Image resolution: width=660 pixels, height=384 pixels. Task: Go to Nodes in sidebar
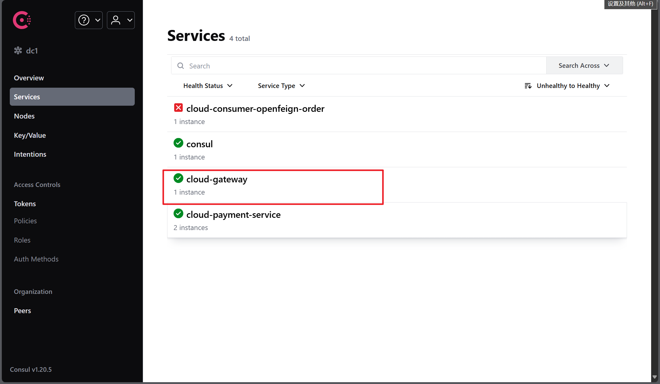[24, 116]
